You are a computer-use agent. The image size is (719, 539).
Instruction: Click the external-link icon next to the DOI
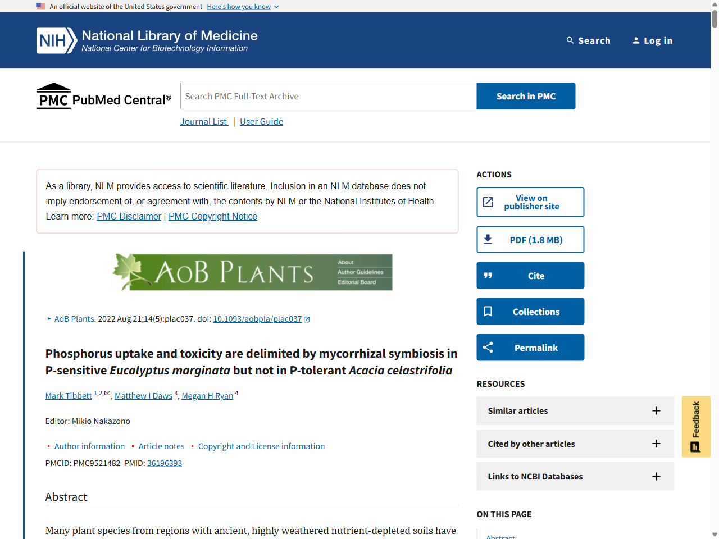coord(307,318)
